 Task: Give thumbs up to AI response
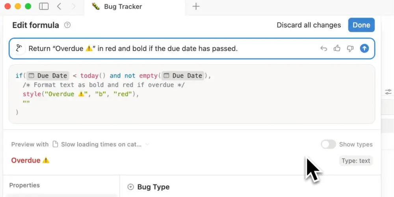click(x=337, y=48)
